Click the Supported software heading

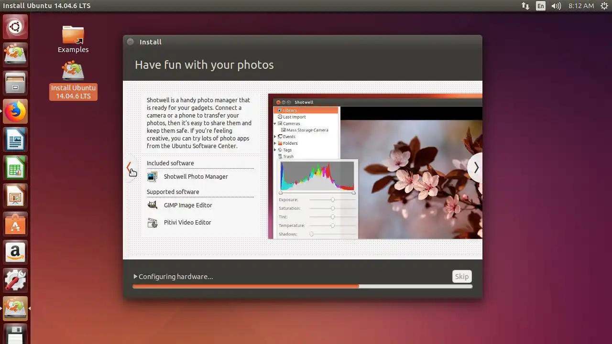(x=173, y=192)
